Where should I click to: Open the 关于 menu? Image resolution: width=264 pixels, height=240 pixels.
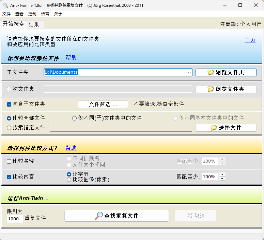(x=58, y=14)
